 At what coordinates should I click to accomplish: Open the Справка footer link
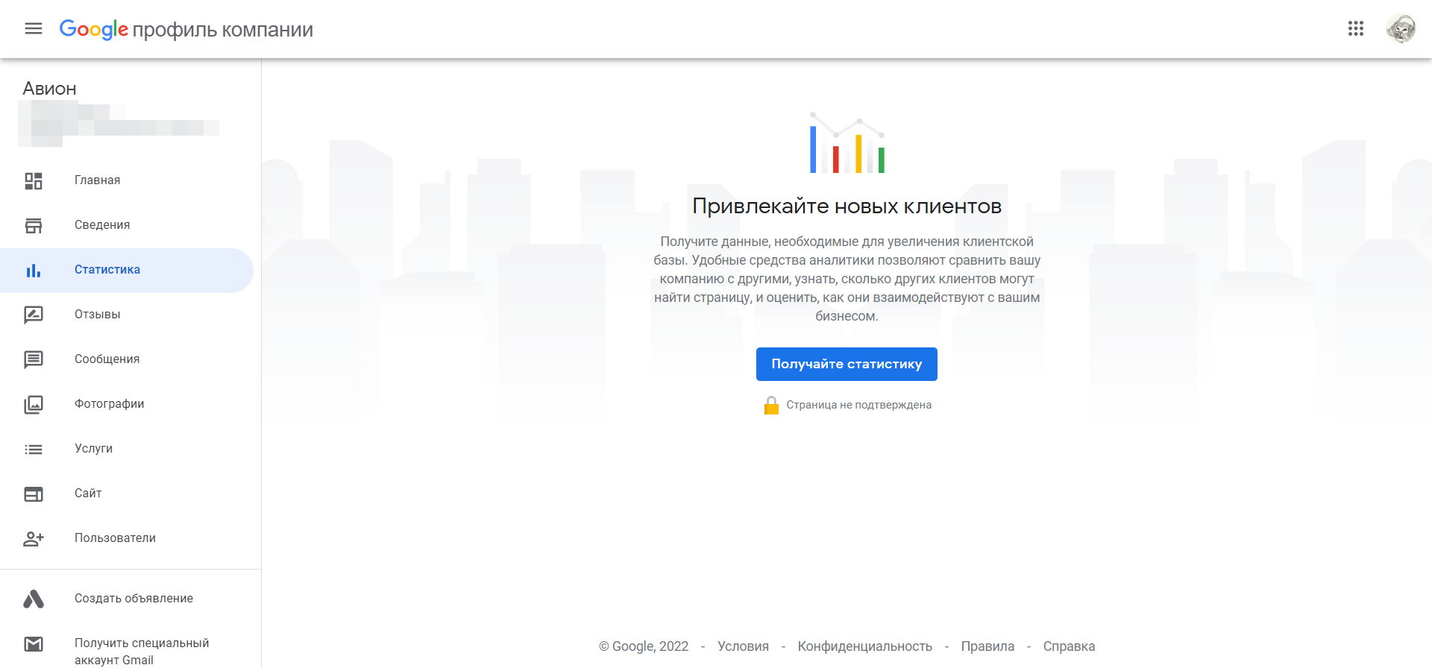1069,646
